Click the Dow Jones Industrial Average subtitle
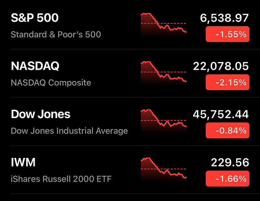The height and width of the screenshot is (201, 260). click(69, 131)
